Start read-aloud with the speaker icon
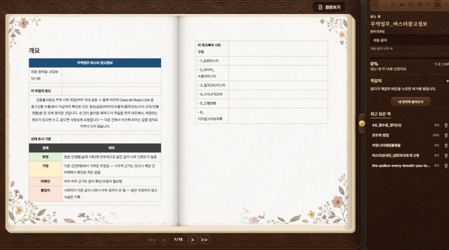 pyautogui.click(x=402, y=5)
